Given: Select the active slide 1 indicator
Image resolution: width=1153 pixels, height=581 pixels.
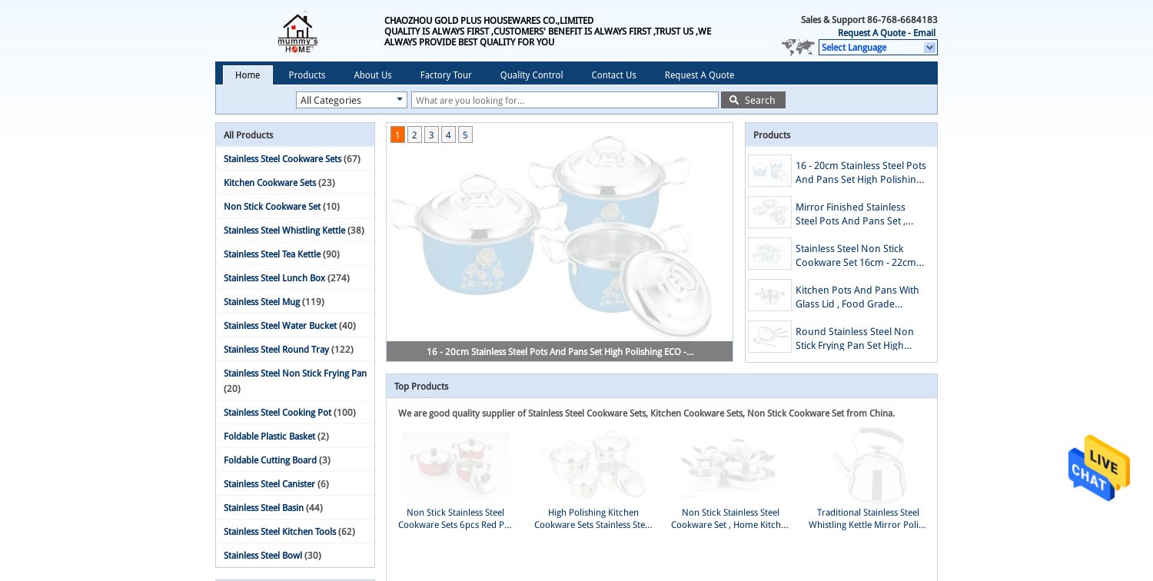Looking at the screenshot, I should pyautogui.click(x=397, y=134).
